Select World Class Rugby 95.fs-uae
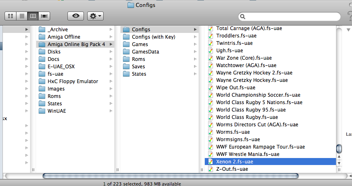Screen dimensions: 352x186 coord(270,110)
